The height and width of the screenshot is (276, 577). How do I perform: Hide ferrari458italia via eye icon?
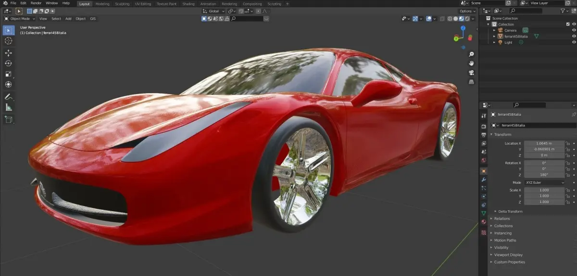tap(574, 36)
